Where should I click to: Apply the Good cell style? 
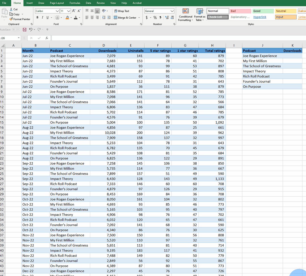[263, 11]
